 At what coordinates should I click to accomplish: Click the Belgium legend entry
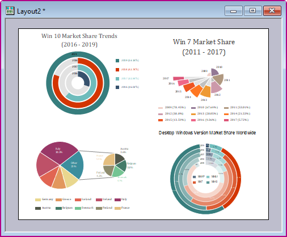click(x=64, y=208)
